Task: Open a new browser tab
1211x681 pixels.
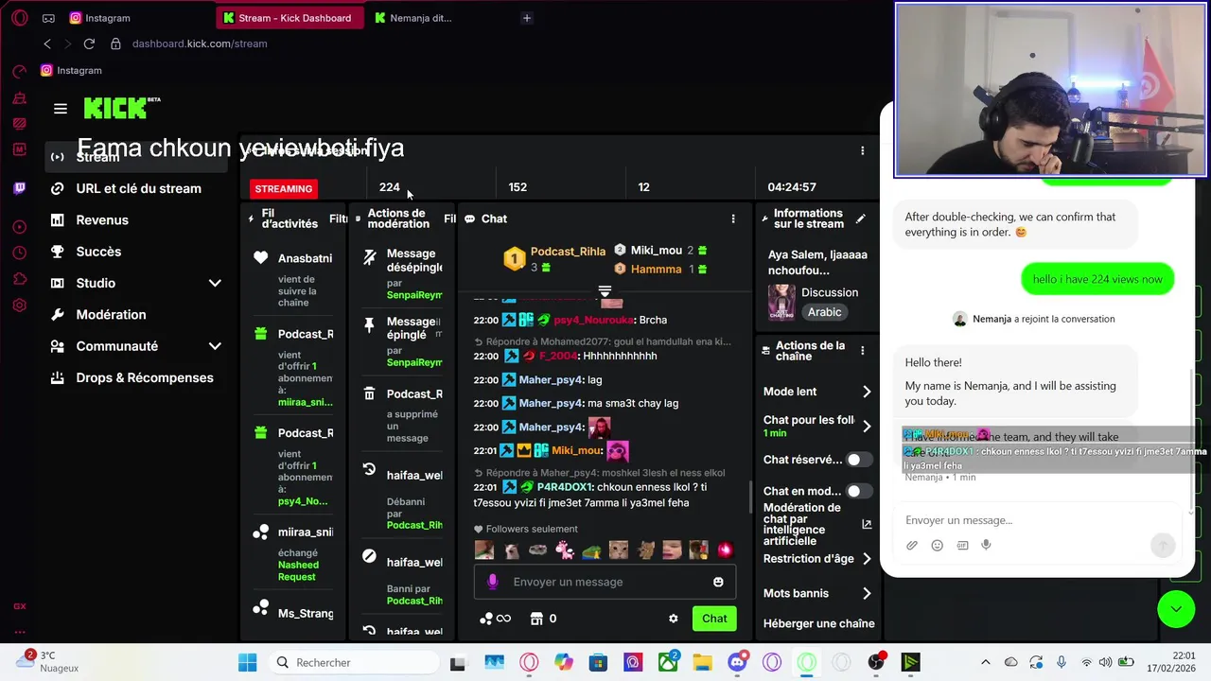Action: pyautogui.click(x=527, y=18)
